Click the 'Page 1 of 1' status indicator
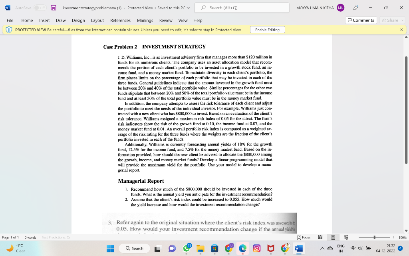 10,238
